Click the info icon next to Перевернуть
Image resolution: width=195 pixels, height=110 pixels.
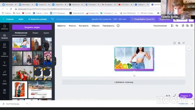(x=118, y=26)
